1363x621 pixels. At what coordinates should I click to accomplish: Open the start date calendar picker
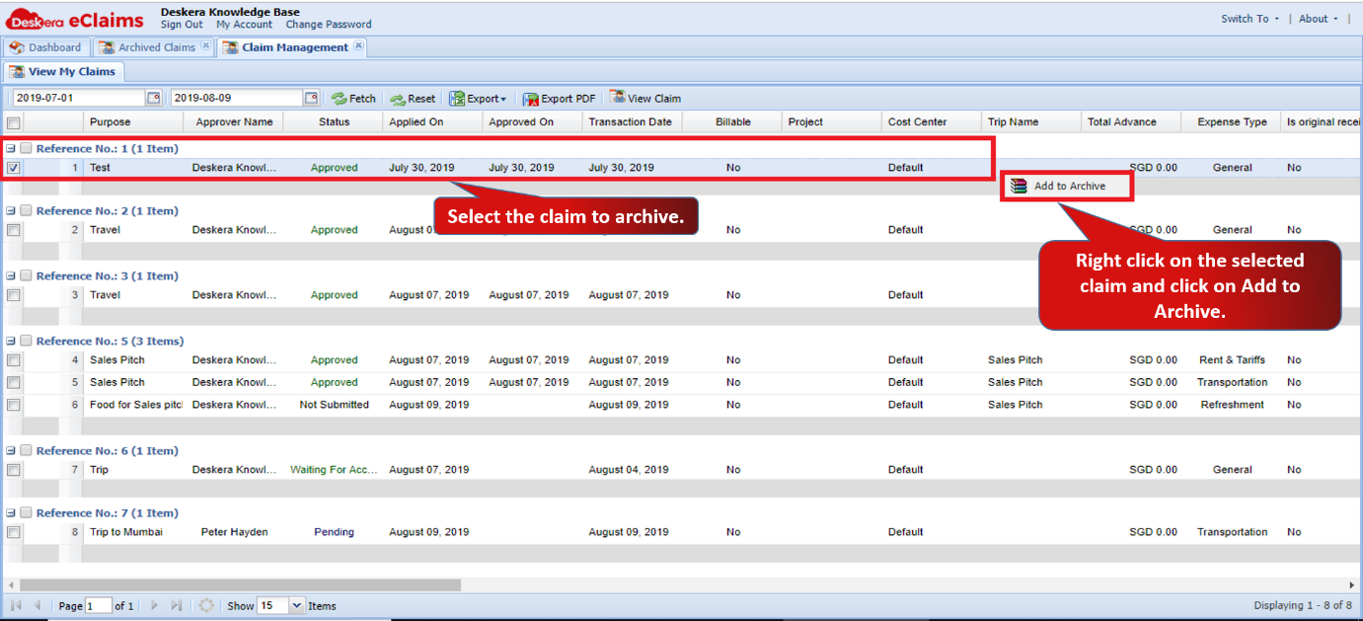153,98
